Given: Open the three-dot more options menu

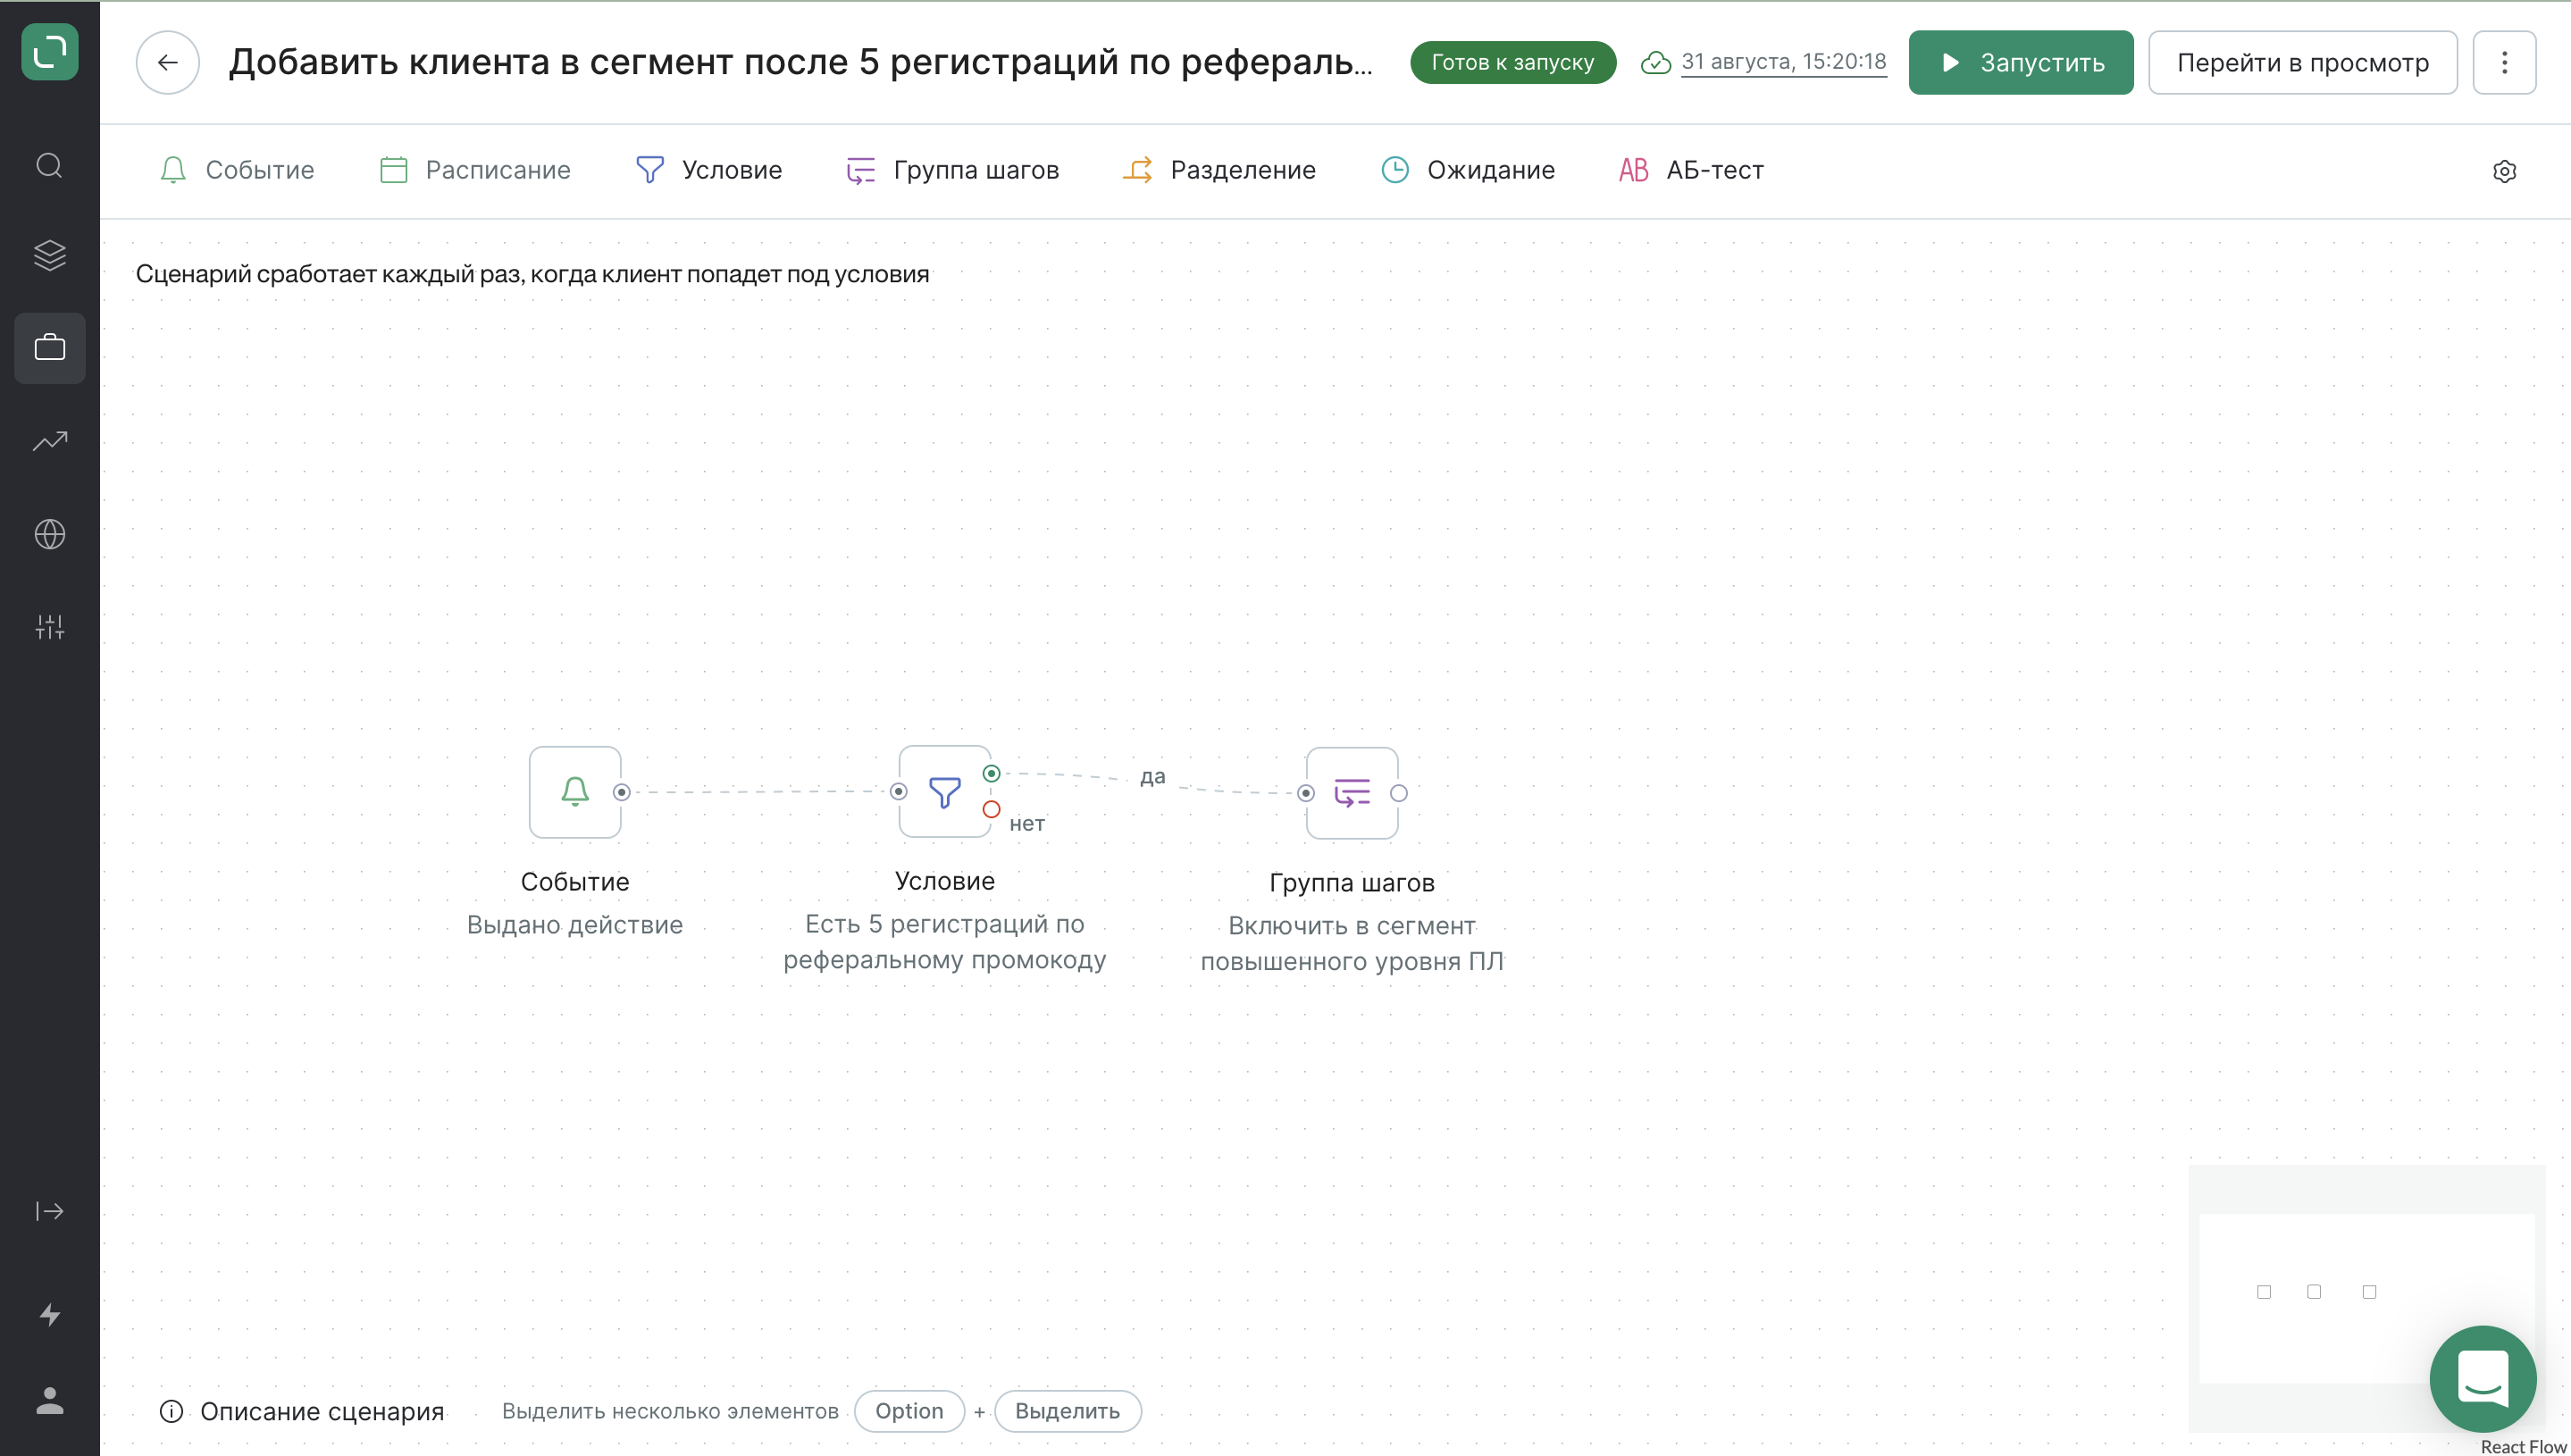Looking at the screenshot, I should (x=2504, y=62).
